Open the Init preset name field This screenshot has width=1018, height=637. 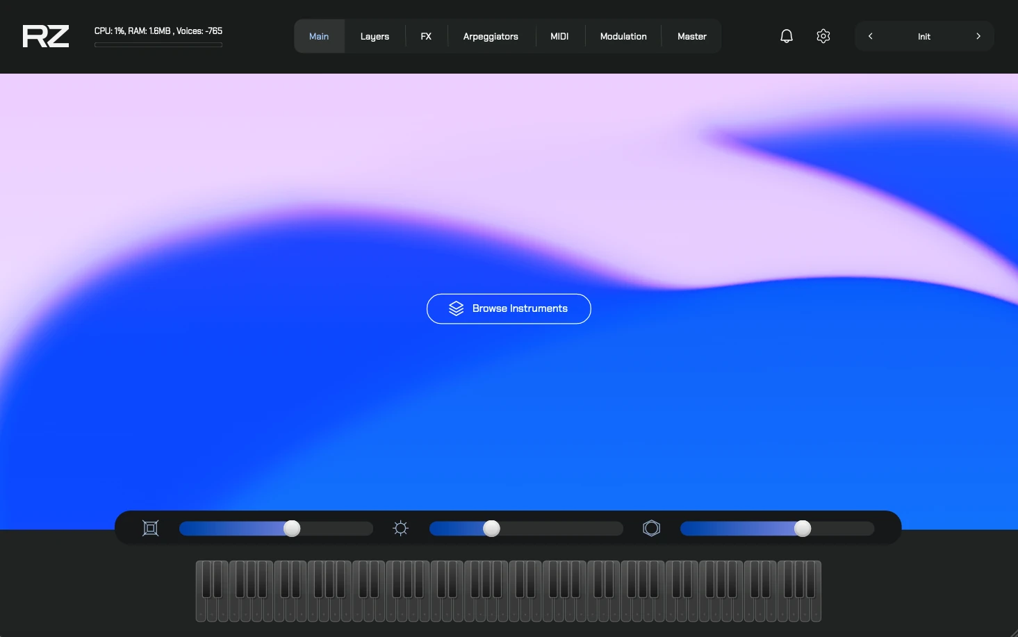click(923, 36)
